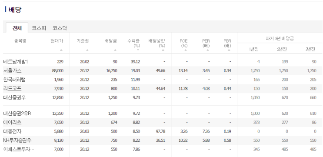Click 3년전 sub-header

[310, 49]
